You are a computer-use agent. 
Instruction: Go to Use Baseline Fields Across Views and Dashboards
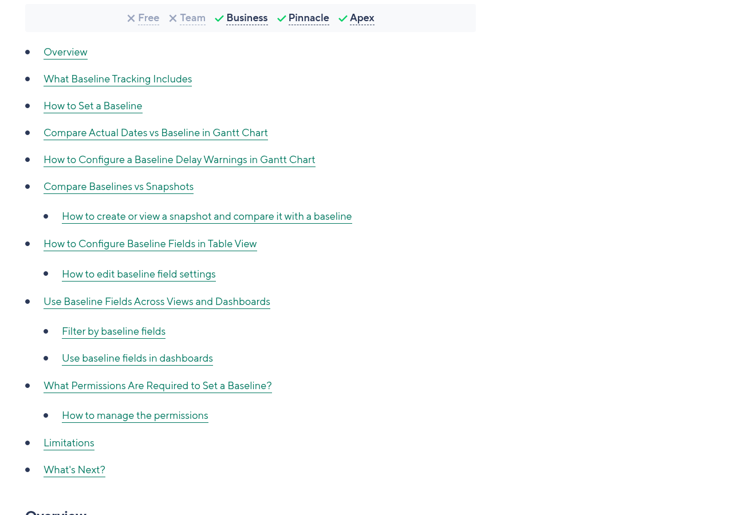157,302
